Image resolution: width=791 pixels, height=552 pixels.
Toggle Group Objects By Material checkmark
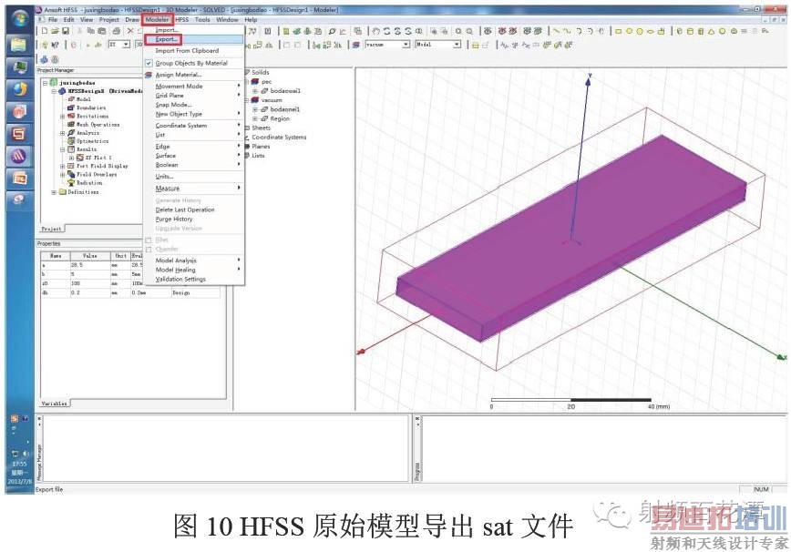149,64
